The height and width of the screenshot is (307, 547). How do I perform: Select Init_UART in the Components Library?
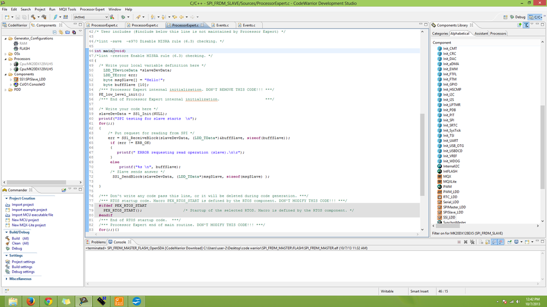point(451,140)
